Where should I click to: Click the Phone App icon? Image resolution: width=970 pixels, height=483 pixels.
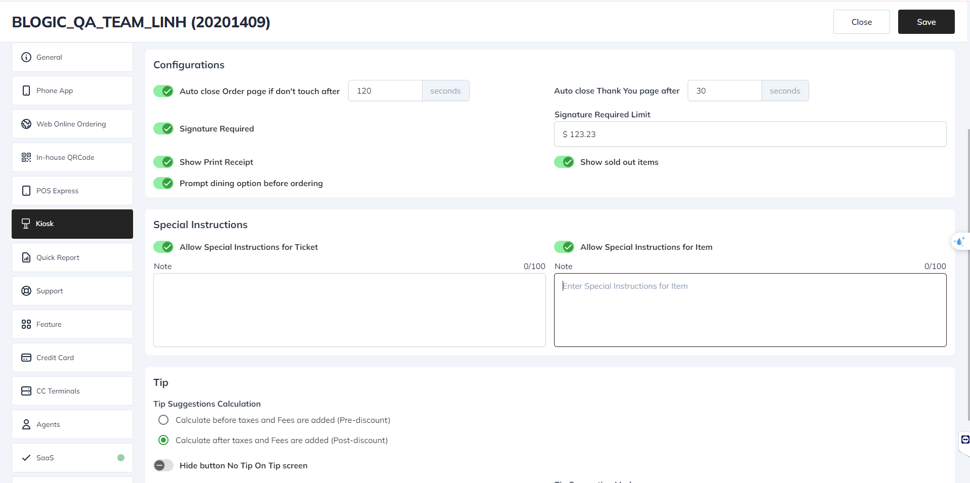(x=26, y=91)
